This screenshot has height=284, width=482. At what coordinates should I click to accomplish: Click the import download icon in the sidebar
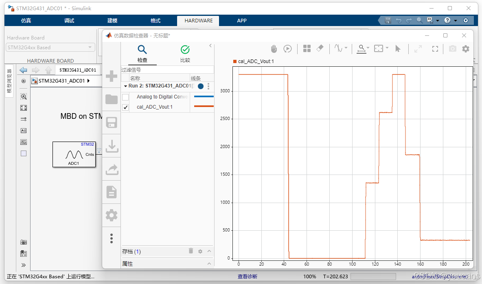pyautogui.click(x=112, y=146)
